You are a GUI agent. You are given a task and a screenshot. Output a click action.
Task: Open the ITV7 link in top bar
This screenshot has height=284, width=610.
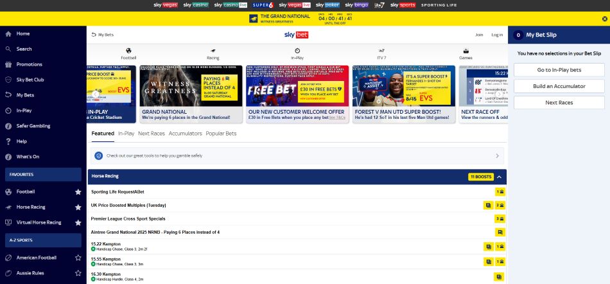tap(379, 5)
